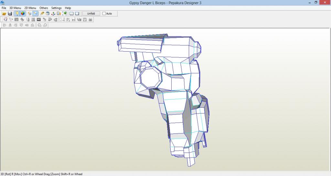This screenshot has width=331, height=176.
Task: Click the Unfold button
Action: (91, 14)
